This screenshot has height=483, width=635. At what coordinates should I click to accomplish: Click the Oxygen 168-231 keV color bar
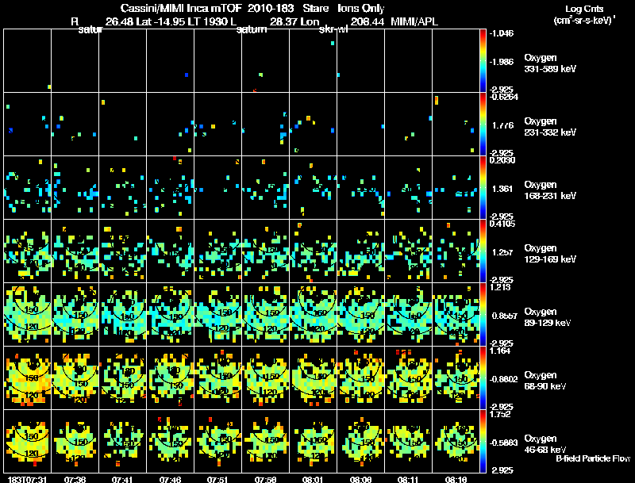pyautogui.click(x=484, y=188)
